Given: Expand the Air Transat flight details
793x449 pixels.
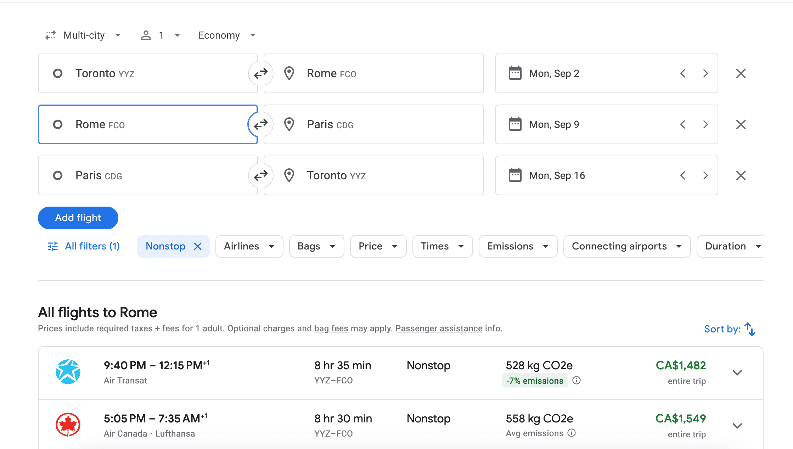Looking at the screenshot, I should point(737,372).
